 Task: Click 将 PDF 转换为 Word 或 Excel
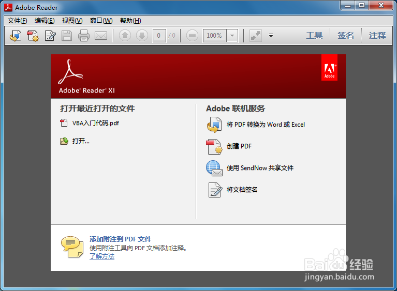pos(266,125)
